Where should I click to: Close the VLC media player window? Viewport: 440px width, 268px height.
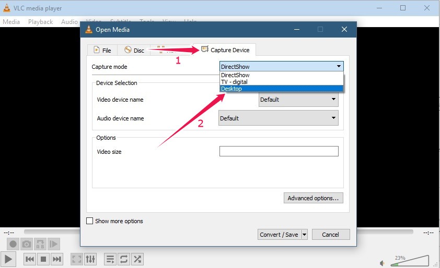427,8
